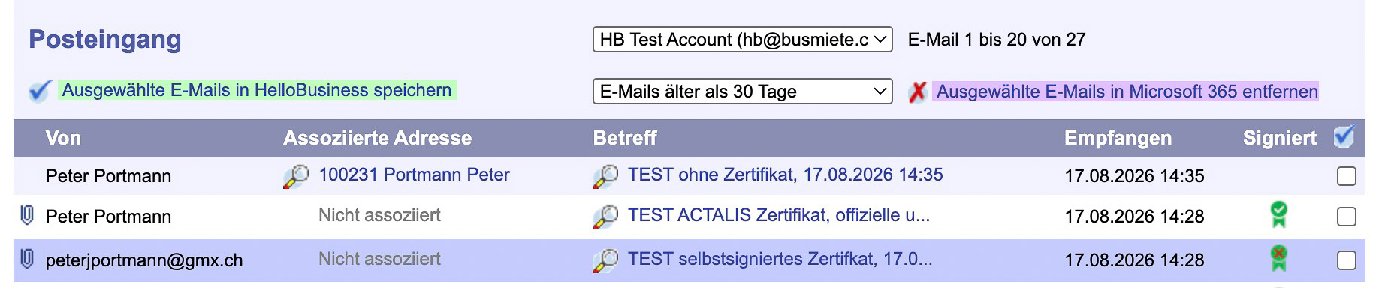
Task: Click paperclip icon beside peterjportmann@gmx.ch
Action: point(27,259)
